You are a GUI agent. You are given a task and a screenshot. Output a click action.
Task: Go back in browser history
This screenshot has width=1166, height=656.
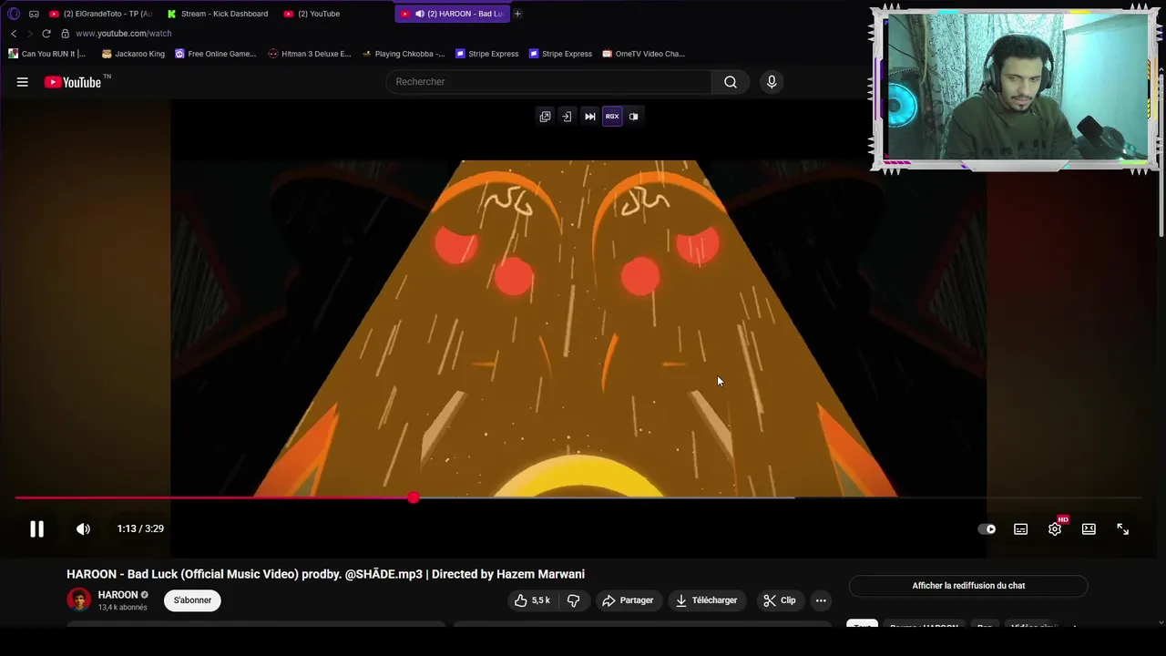coord(14,34)
